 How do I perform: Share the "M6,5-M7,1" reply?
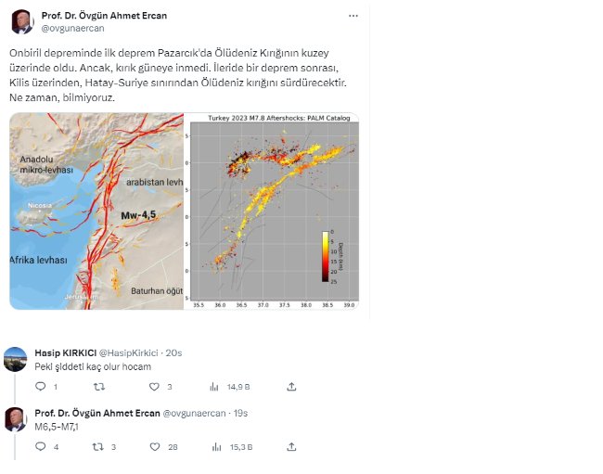[292, 446]
